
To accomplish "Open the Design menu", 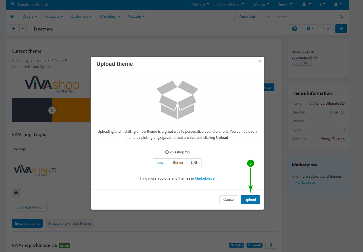I will pos(285,4).
